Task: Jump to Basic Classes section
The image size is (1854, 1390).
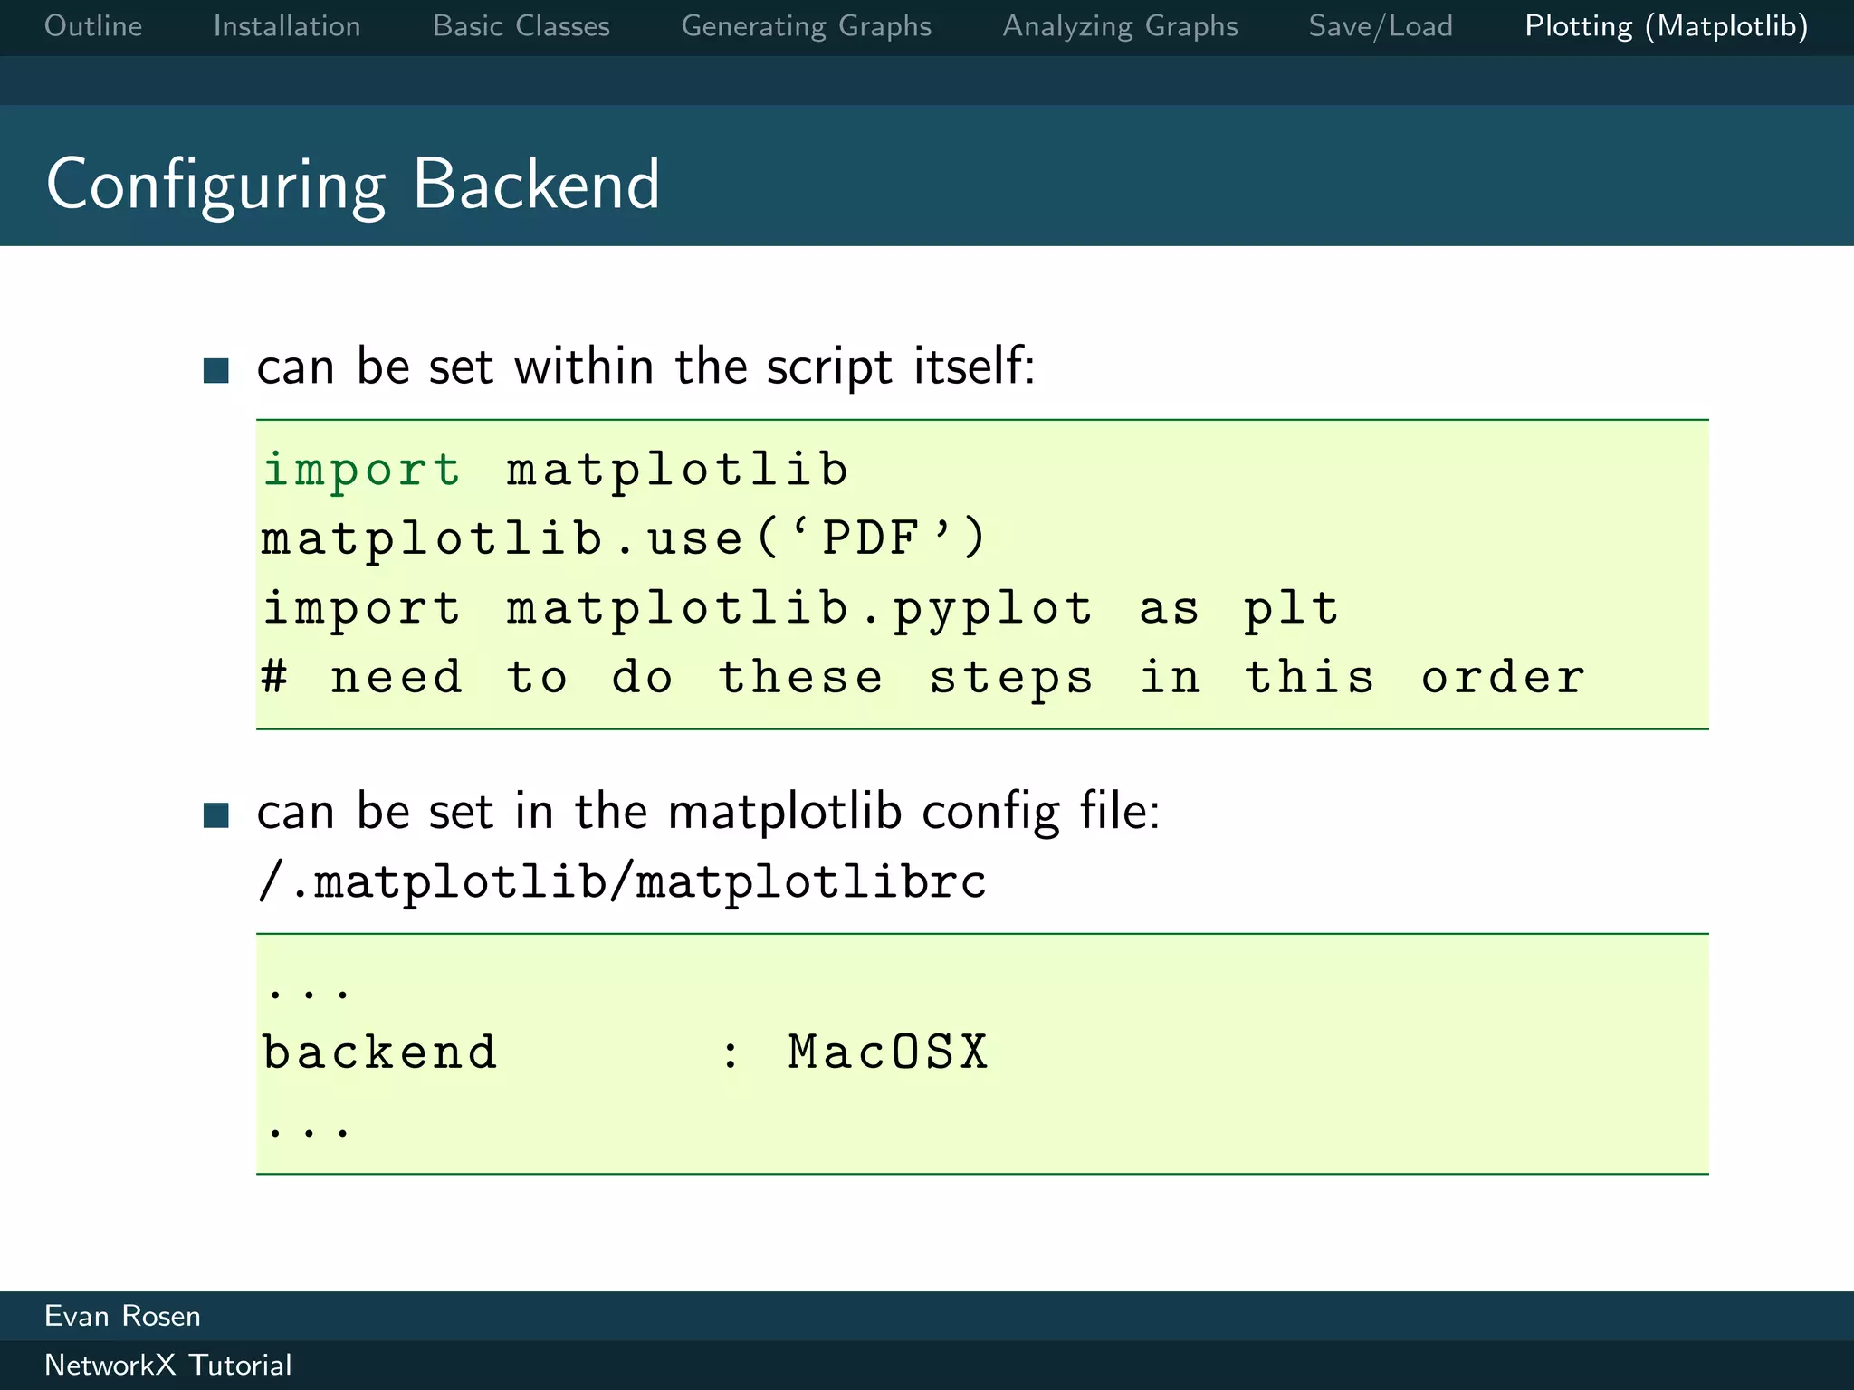Action: point(521,26)
